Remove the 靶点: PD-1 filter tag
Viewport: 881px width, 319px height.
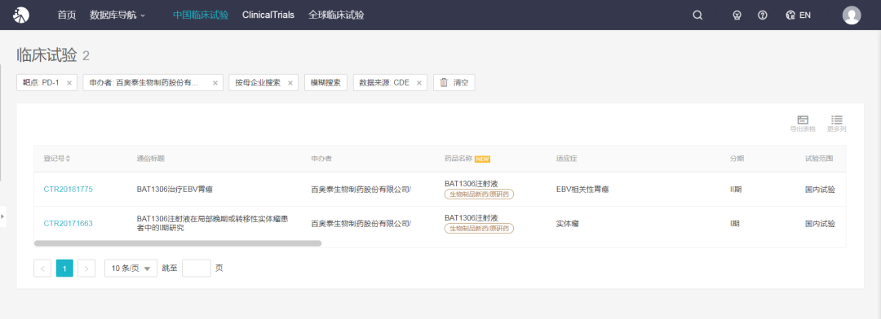point(69,83)
